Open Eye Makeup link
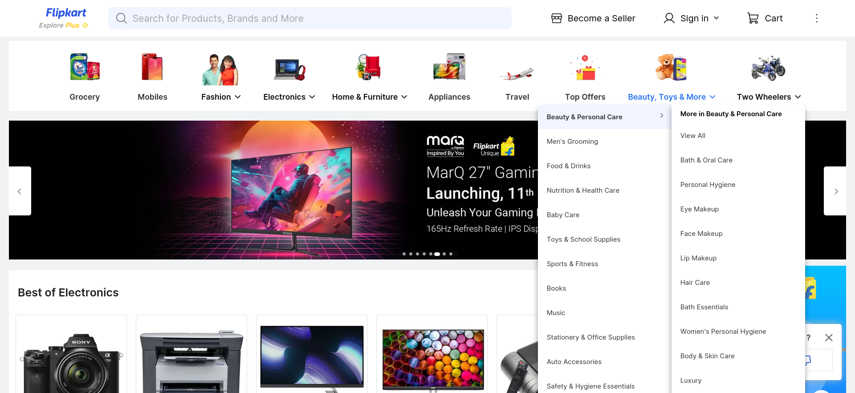The height and width of the screenshot is (393, 855). [699, 209]
